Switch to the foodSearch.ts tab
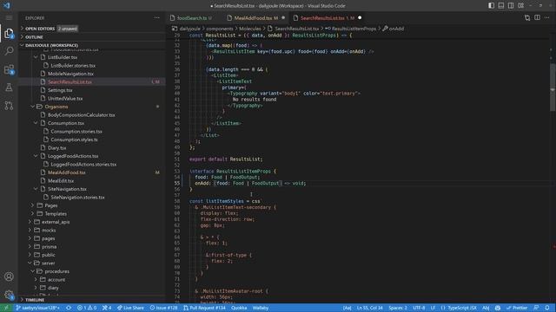 [191, 17]
